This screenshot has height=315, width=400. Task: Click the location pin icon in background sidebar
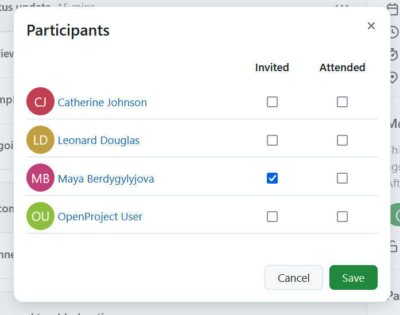click(x=394, y=77)
